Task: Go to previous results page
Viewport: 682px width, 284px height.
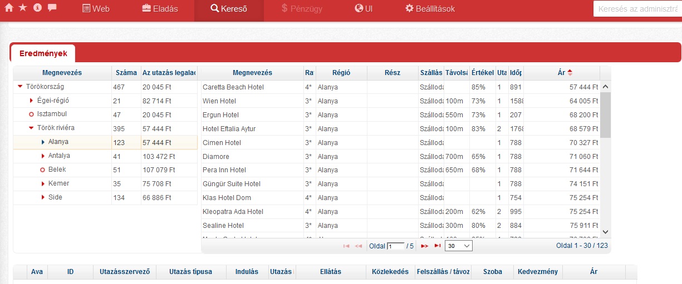Action: tap(359, 246)
